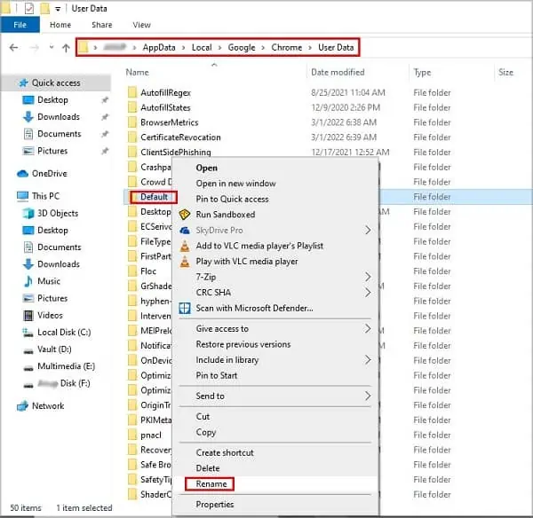This screenshot has width=533, height=518.
Task: Click the Chrome breadcrumb in address bar
Action: [286, 48]
